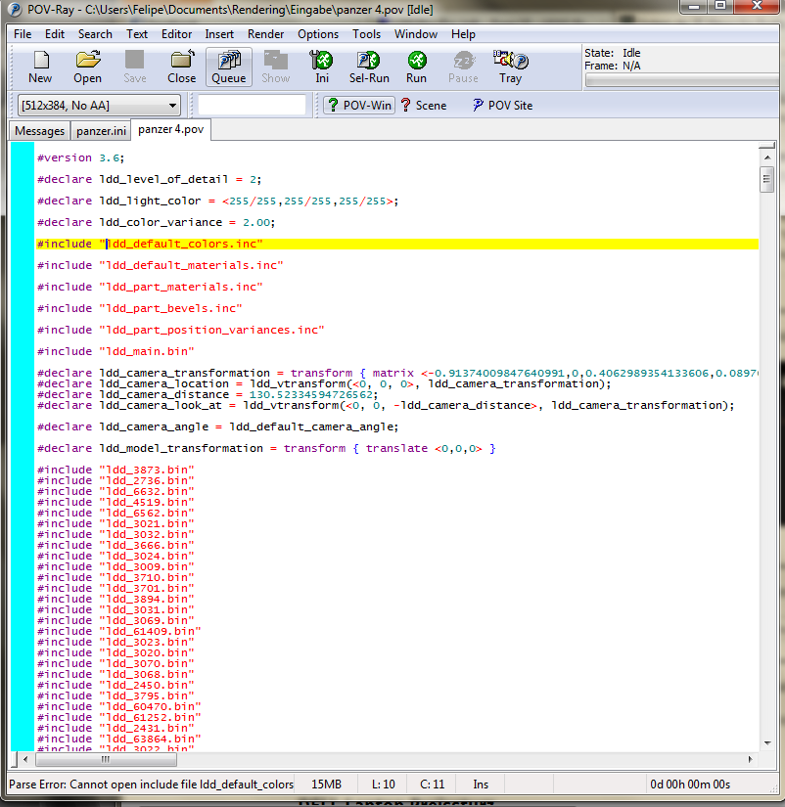This screenshot has width=785, height=807.
Task: Close the file via Close toolbar icon
Action: click(x=181, y=67)
